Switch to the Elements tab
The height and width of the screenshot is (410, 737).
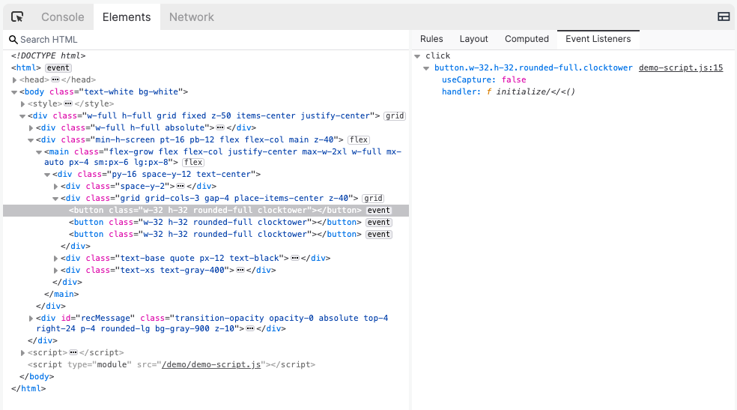click(x=127, y=17)
